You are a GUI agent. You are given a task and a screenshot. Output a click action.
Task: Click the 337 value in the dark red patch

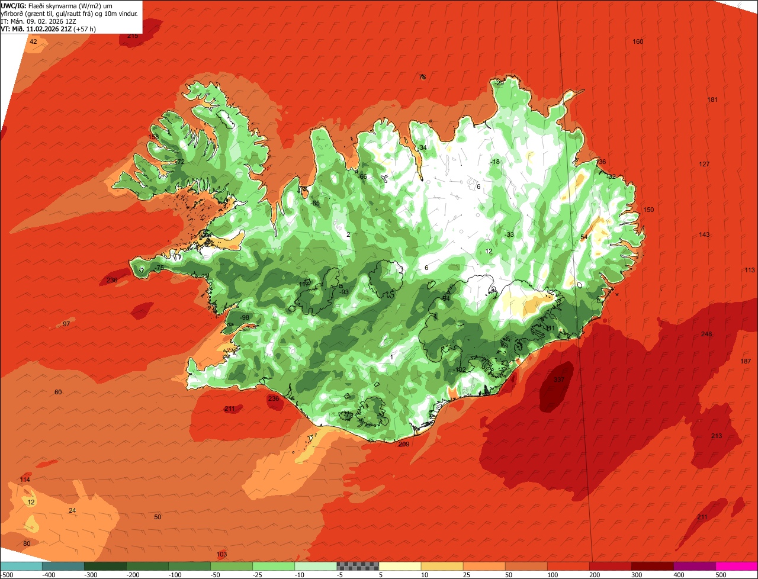(559, 379)
